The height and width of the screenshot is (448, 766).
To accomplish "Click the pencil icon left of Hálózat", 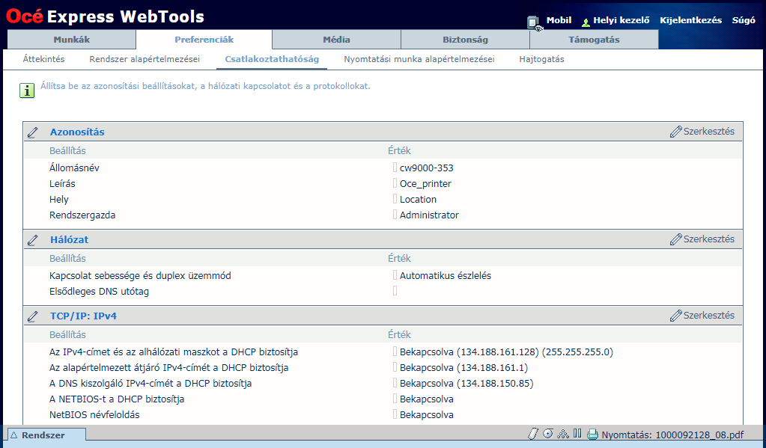I will pyautogui.click(x=33, y=240).
